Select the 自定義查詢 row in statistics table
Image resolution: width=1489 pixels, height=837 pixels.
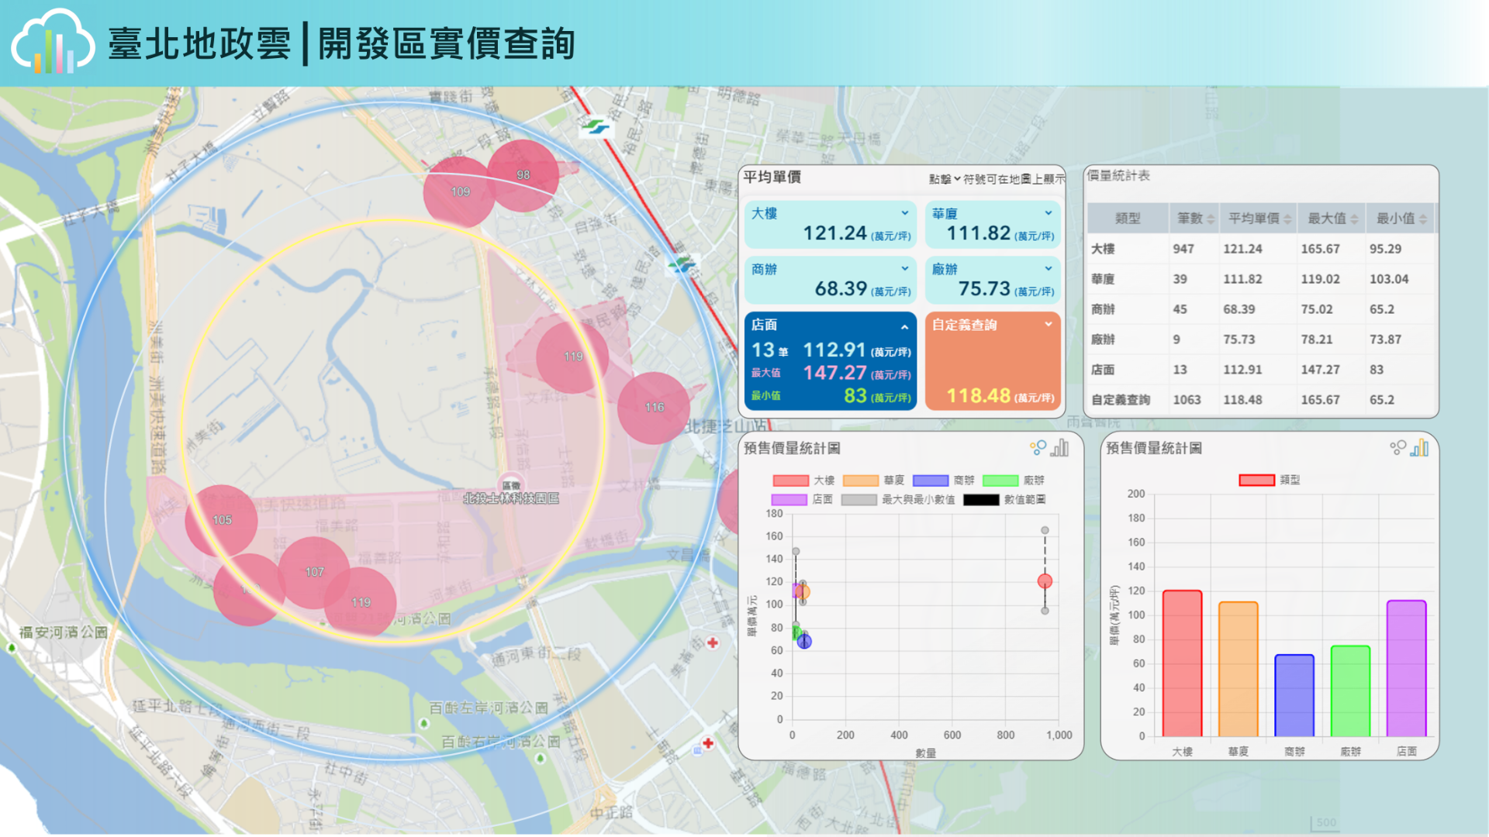click(1261, 400)
